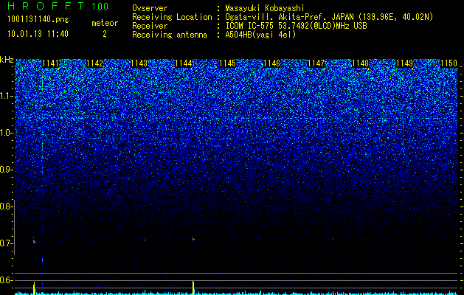Screen dimensions: 464x295
Task: Click the 1147 time marker
Action: point(316,63)
